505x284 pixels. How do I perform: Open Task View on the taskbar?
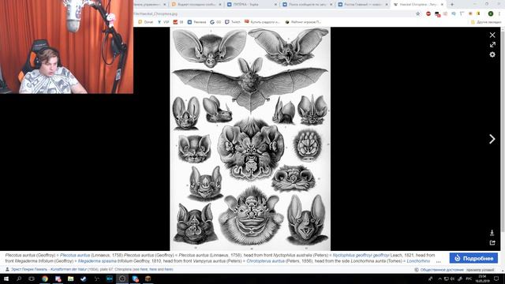click(x=32, y=278)
